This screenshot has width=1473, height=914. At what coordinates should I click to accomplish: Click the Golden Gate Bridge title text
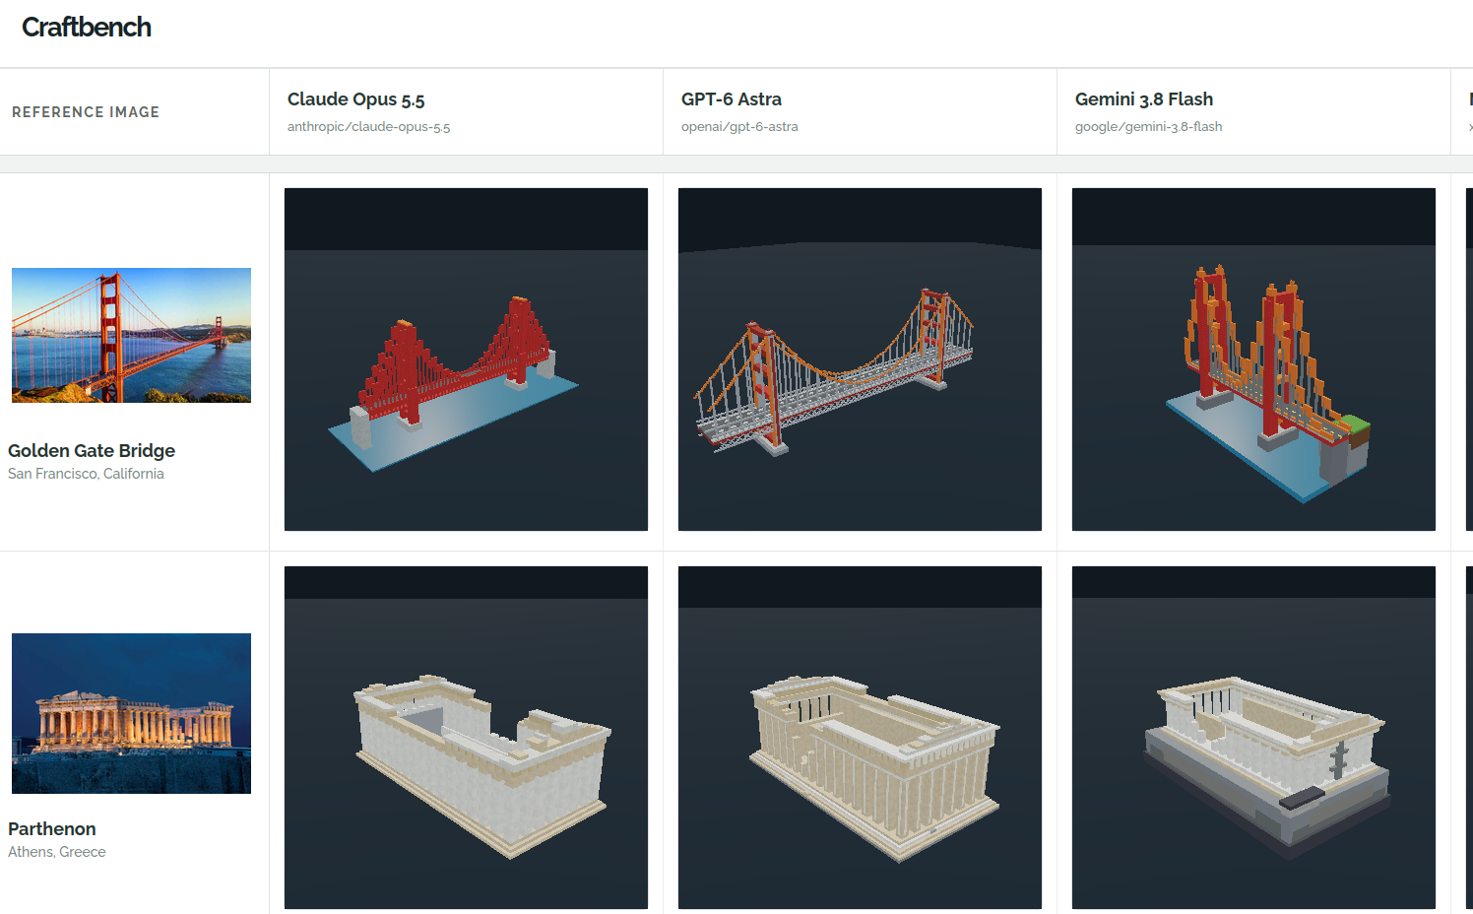click(x=92, y=450)
